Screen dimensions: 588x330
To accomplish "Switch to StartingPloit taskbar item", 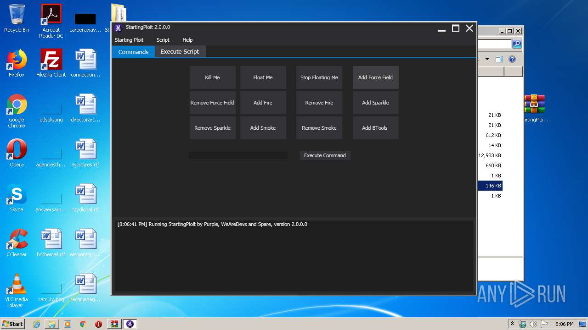I will tap(130, 324).
